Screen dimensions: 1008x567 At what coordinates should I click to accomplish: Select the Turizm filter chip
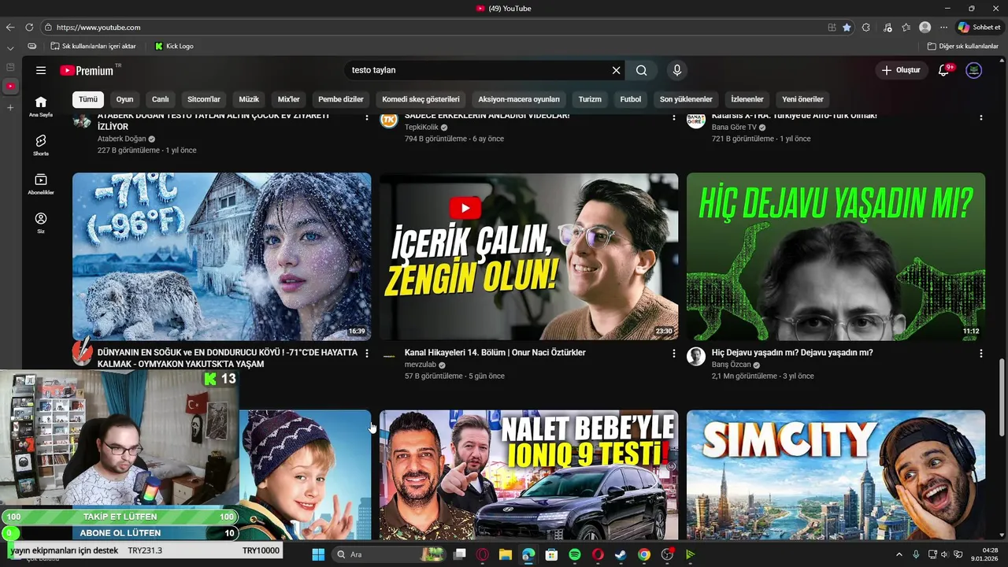point(590,99)
